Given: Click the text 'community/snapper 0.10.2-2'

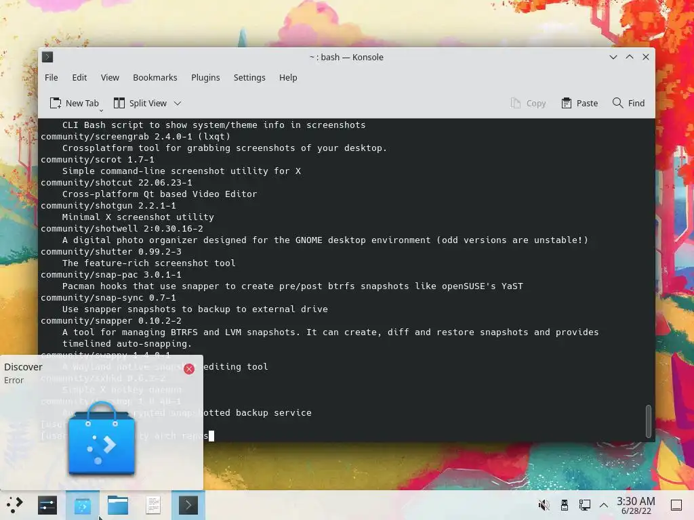Looking at the screenshot, I should [111, 320].
